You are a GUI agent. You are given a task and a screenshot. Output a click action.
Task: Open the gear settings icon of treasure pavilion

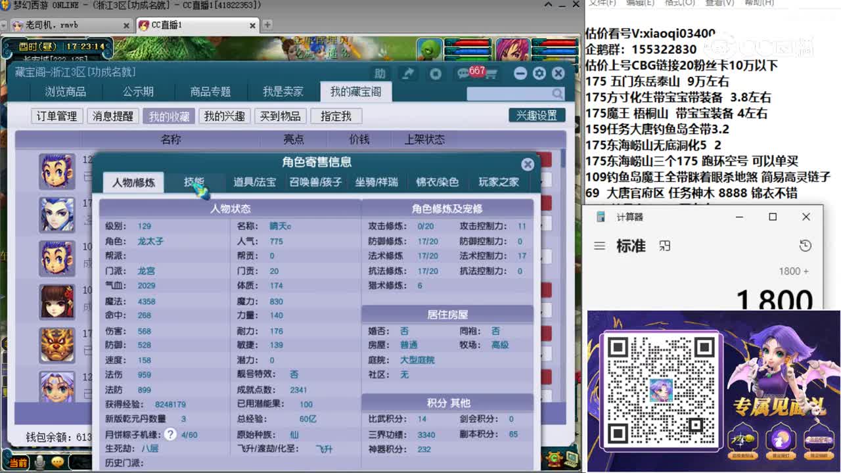(x=539, y=73)
